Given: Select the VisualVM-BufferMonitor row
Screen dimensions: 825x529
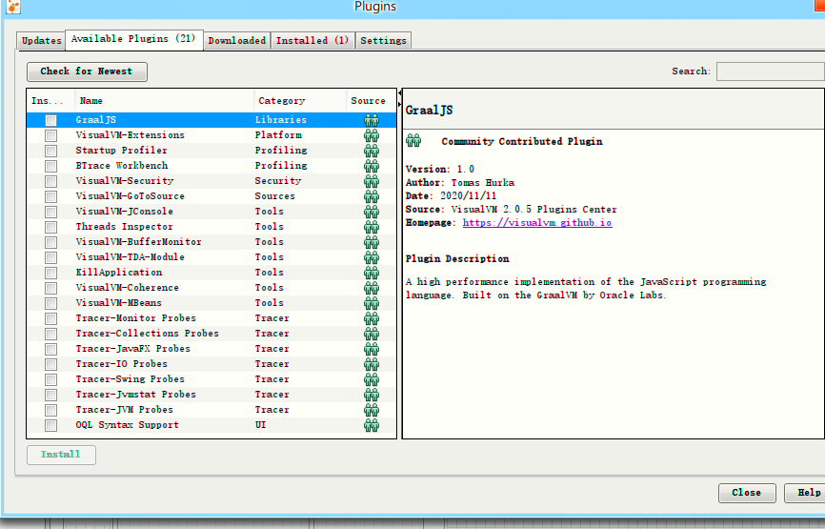Looking at the screenshot, I should pyautogui.click(x=211, y=242).
